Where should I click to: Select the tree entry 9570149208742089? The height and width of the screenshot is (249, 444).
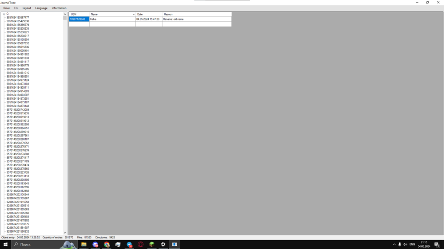[18, 110]
